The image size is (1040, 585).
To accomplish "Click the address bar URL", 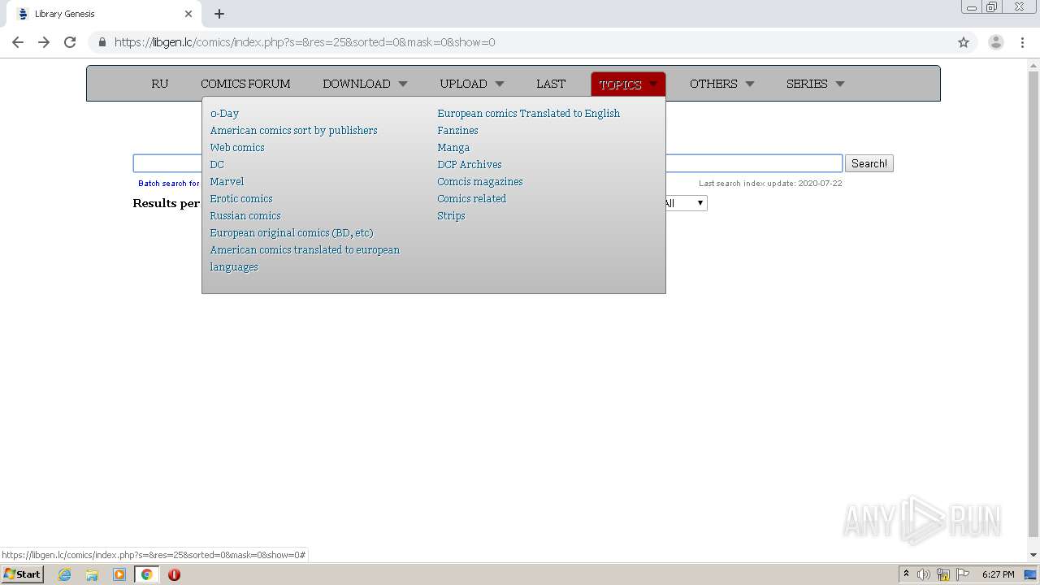I will coord(305,42).
